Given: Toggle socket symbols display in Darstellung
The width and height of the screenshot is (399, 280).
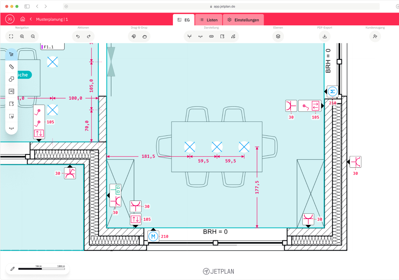Looking at the screenshot, I should (x=189, y=36).
